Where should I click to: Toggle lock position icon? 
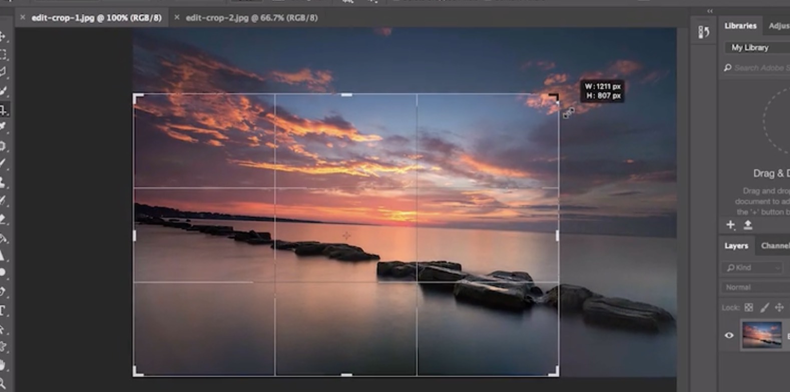[779, 307]
